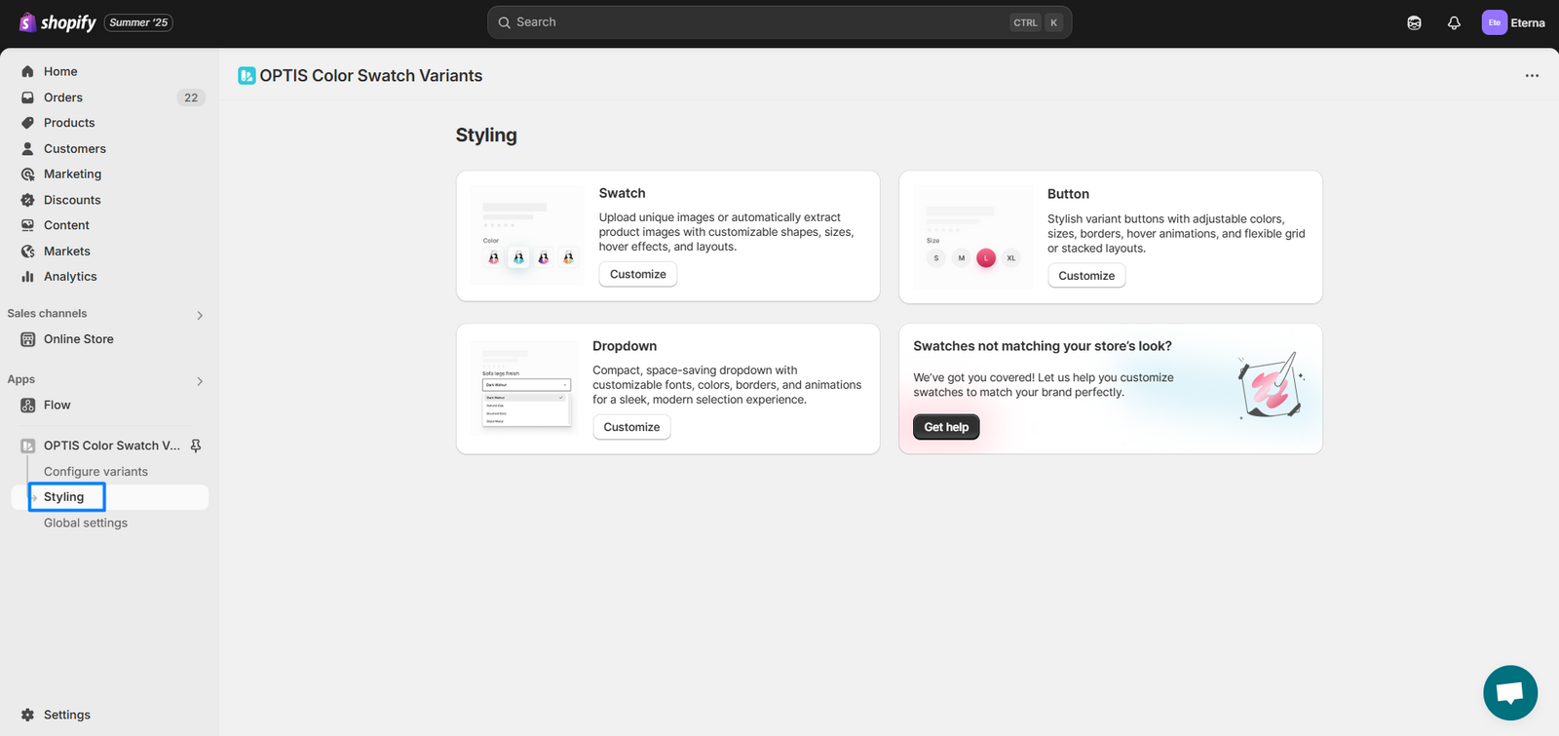Click the paint swatch illustration

1271,386
